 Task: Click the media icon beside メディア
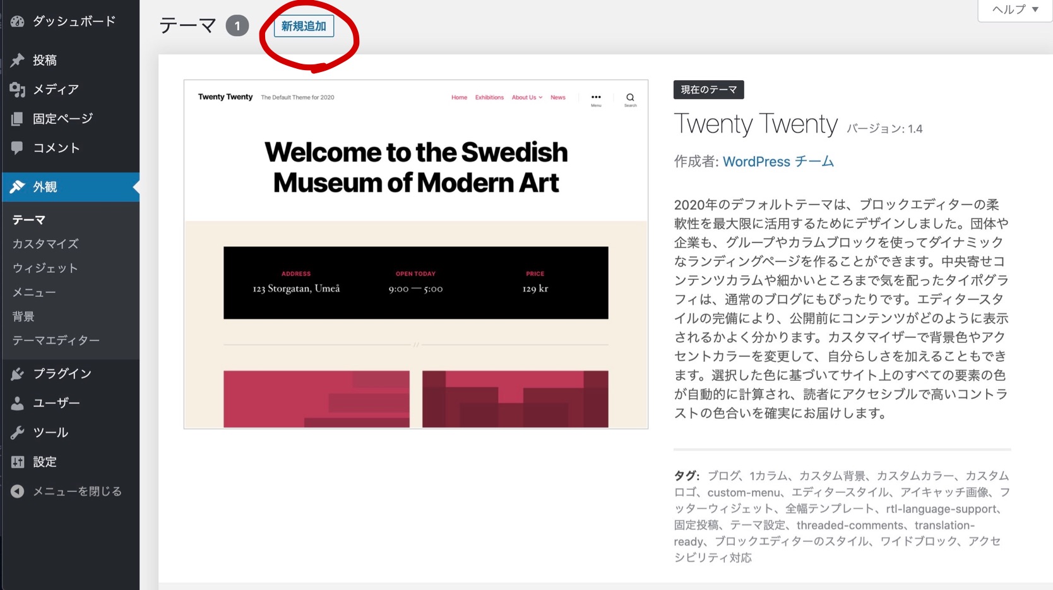coord(17,90)
